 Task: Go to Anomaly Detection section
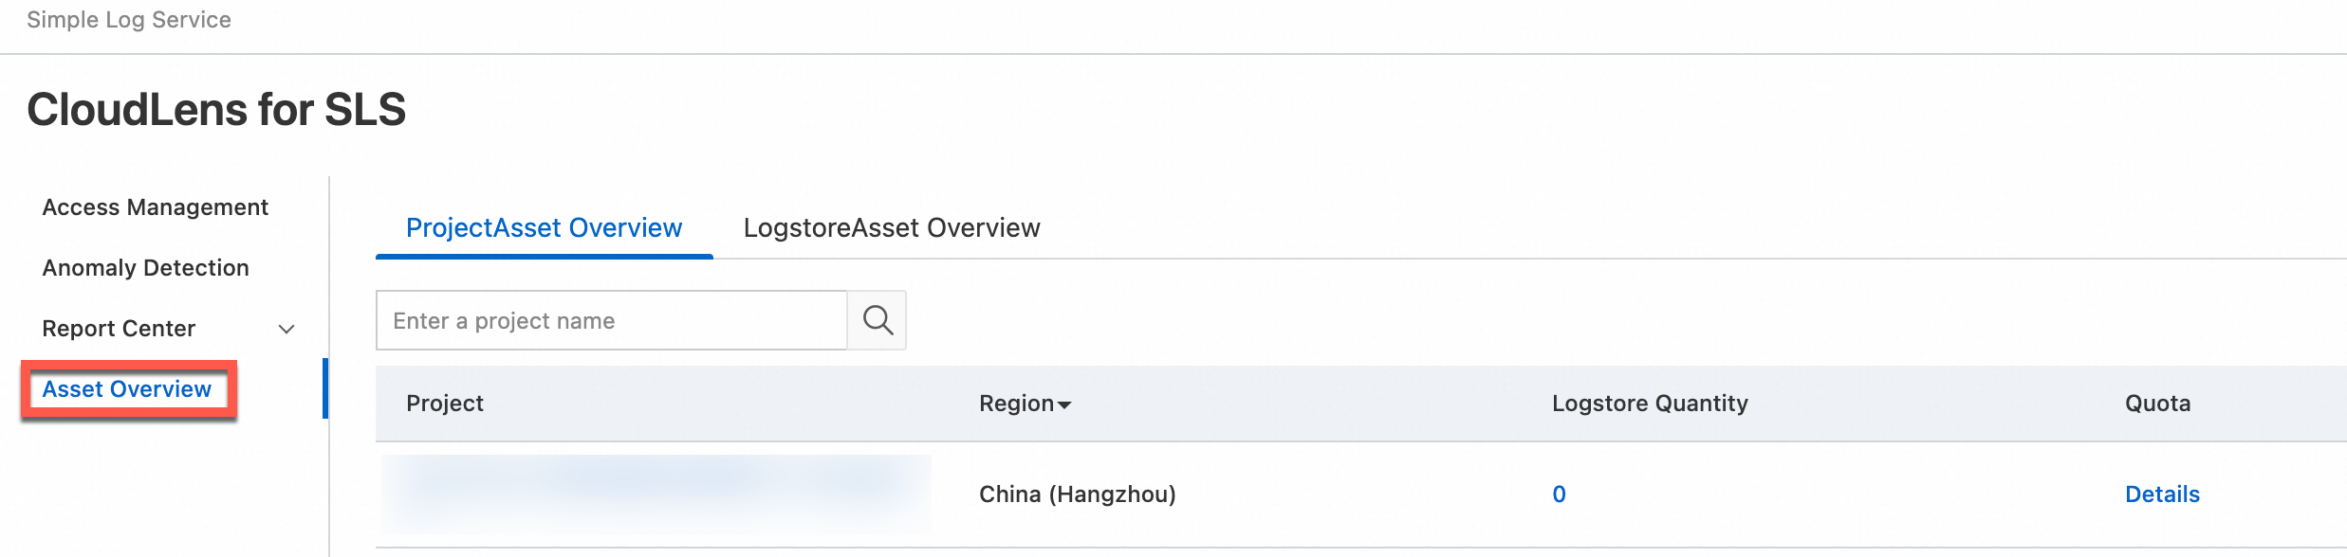(146, 268)
